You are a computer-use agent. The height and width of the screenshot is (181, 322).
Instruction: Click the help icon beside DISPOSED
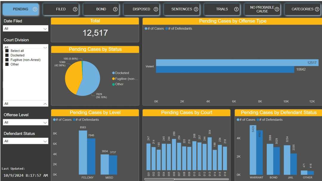[x=156, y=9]
